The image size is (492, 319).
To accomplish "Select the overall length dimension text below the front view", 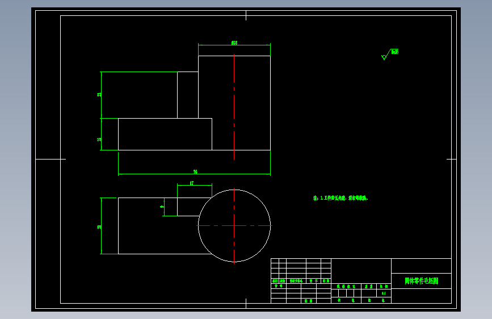I will click(x=195, y=172).
